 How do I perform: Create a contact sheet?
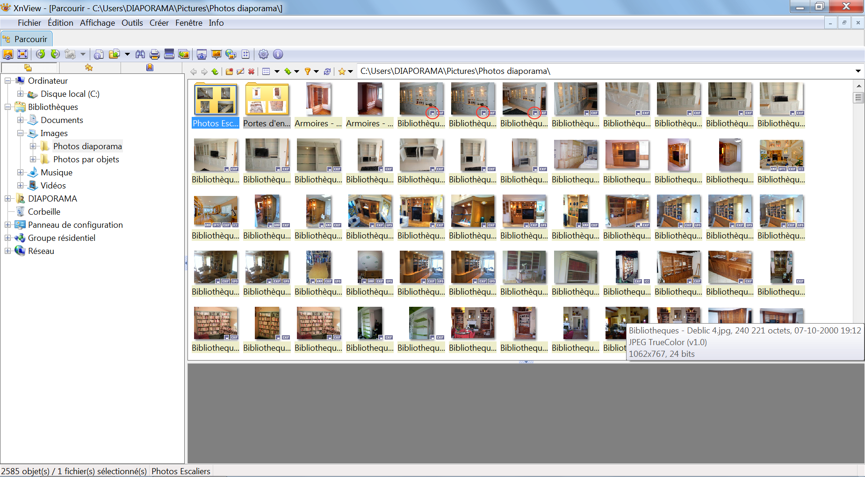[245, 54]
